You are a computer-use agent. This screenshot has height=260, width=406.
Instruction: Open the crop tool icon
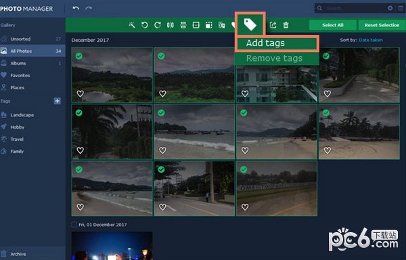click(196, 25)
